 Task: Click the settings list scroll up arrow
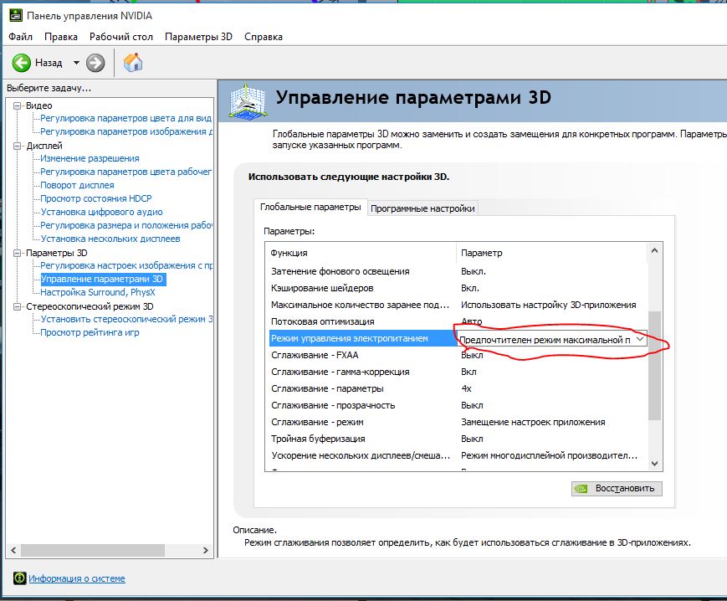click(x=655, y=250)
